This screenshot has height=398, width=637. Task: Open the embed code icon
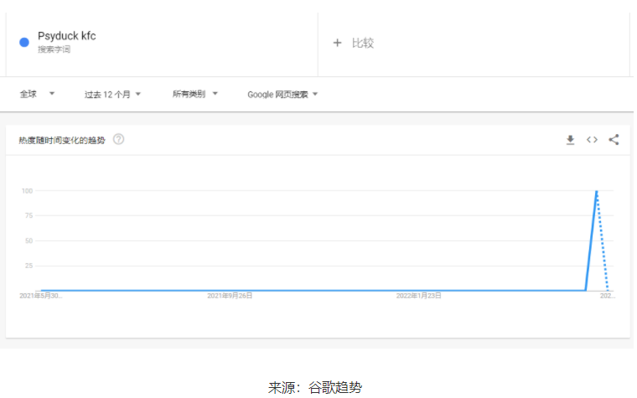point(592,140)
